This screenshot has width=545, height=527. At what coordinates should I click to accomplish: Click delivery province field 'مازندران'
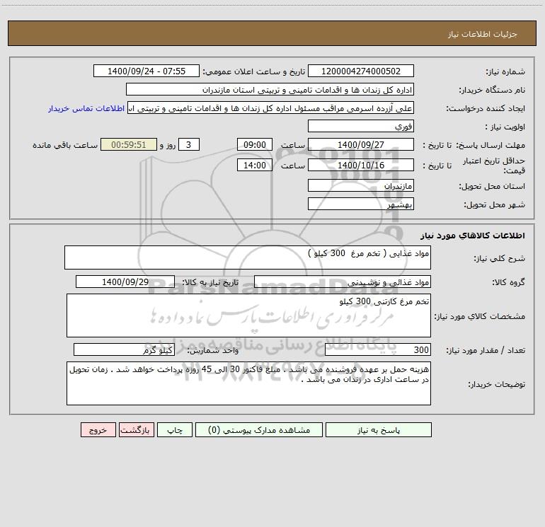(x=361, y=185)
